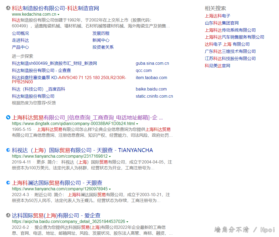279x237 pixels.
Task: Open the arrow after the aiqicha.baidu.com URL
Action: pyautogui.click(x=127, y=222)
